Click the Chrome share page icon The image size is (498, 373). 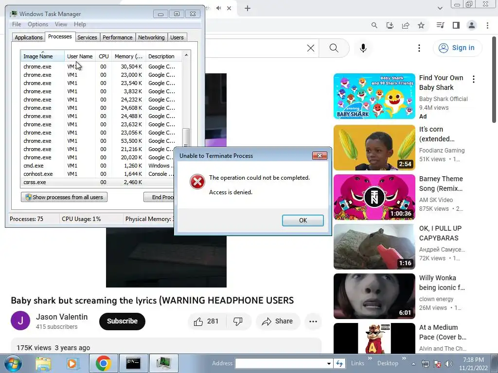click(x=406, y=25)
